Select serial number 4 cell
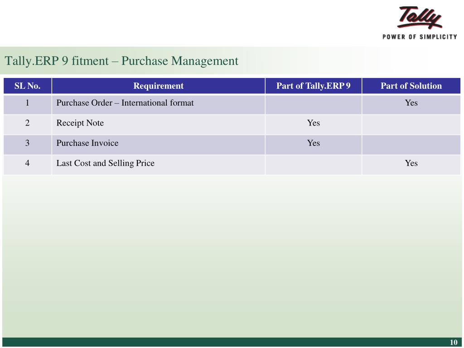 click(28, 165)
